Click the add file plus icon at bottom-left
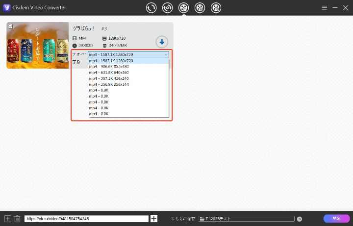Image resolution: width=353 pixels, height=226 pixels. pos(7,219)
